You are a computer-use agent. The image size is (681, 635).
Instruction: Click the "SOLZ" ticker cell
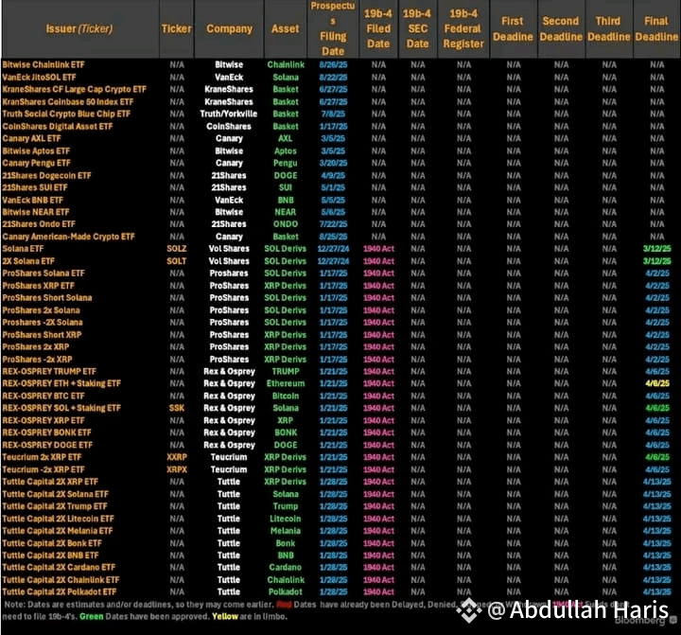[177, 249]
